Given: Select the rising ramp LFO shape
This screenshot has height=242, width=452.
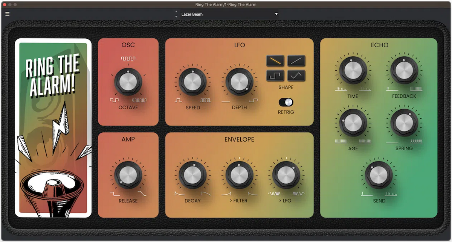Looking at the screenshot, I should tap(296, 60).
